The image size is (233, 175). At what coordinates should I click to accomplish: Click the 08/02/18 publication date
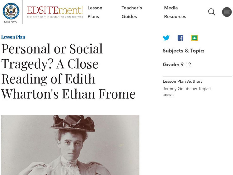point(168,95)
